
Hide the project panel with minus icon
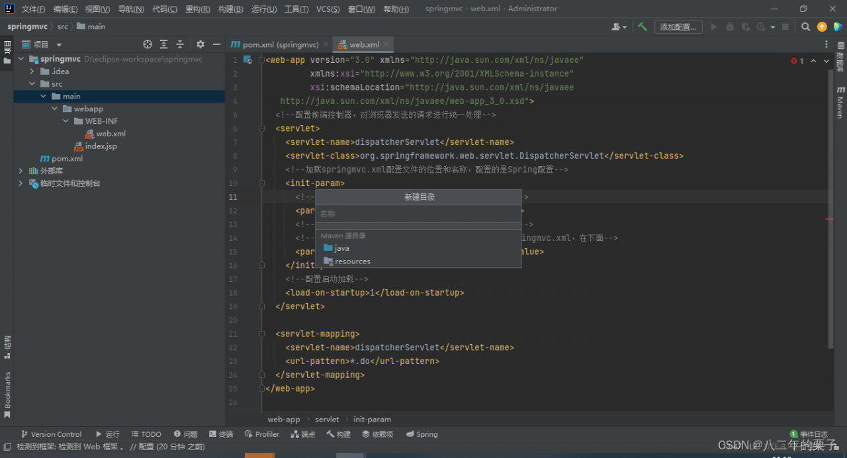pos(216,44)
